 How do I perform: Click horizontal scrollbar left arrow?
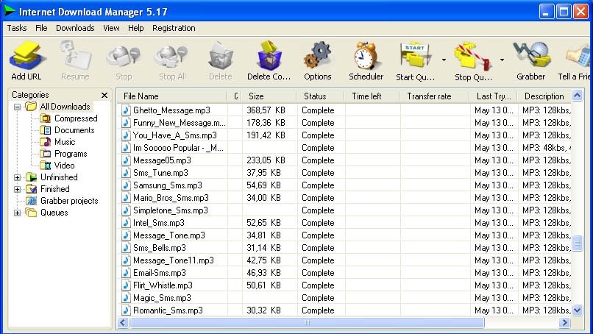[123, 323]
